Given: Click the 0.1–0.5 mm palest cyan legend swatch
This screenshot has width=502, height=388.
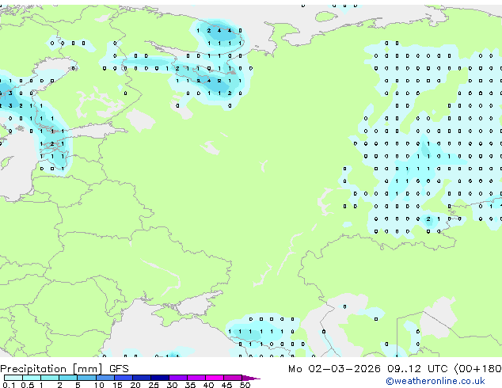Looking at the screenshot, I should 13,378.
